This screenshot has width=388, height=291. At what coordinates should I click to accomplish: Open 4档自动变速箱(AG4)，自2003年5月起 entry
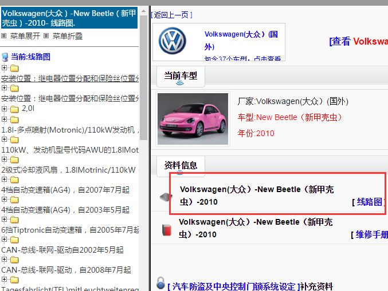pyautogui.click(x=65, y=210)
